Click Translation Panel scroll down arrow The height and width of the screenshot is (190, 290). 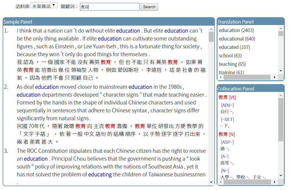coord(281,71)
